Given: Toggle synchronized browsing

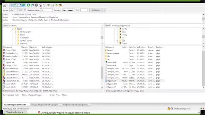Looking at the screenshot, I should (56, 5).
